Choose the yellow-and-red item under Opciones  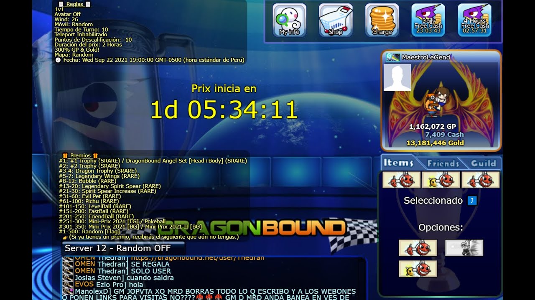click(x=418, y=269)
